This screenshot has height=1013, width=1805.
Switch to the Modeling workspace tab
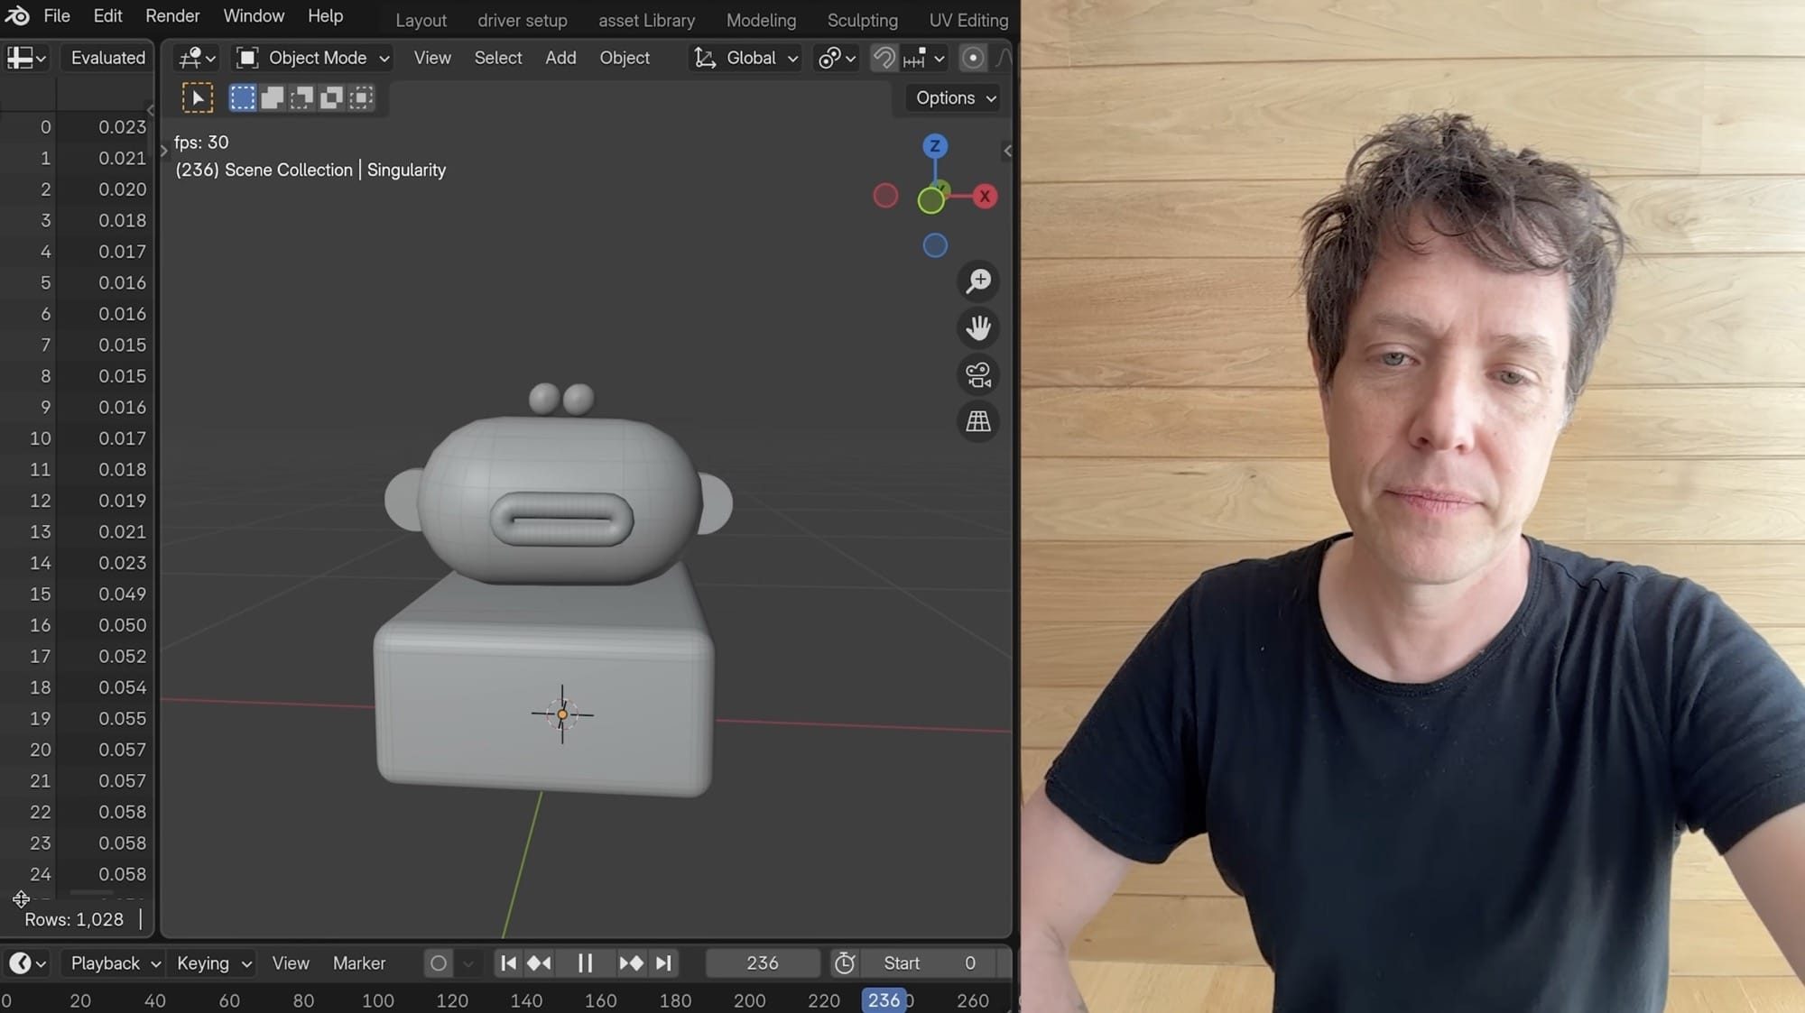(x=761, y=20)
